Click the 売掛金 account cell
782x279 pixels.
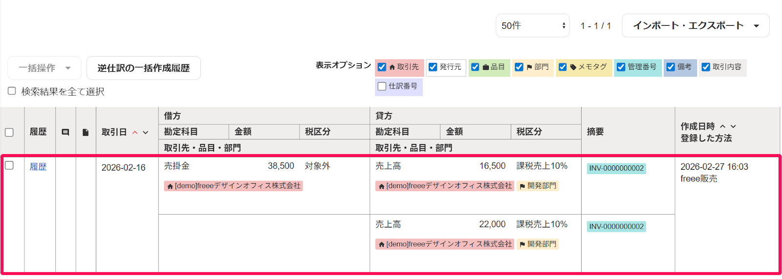[177, 166]
